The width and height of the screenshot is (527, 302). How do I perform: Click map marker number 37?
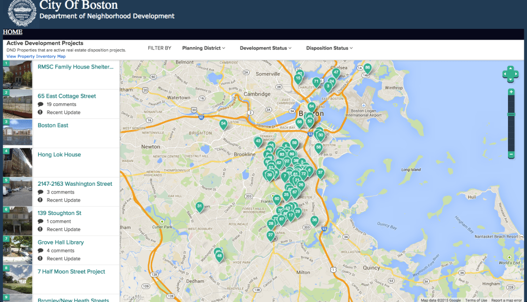(x=320, y=173)
